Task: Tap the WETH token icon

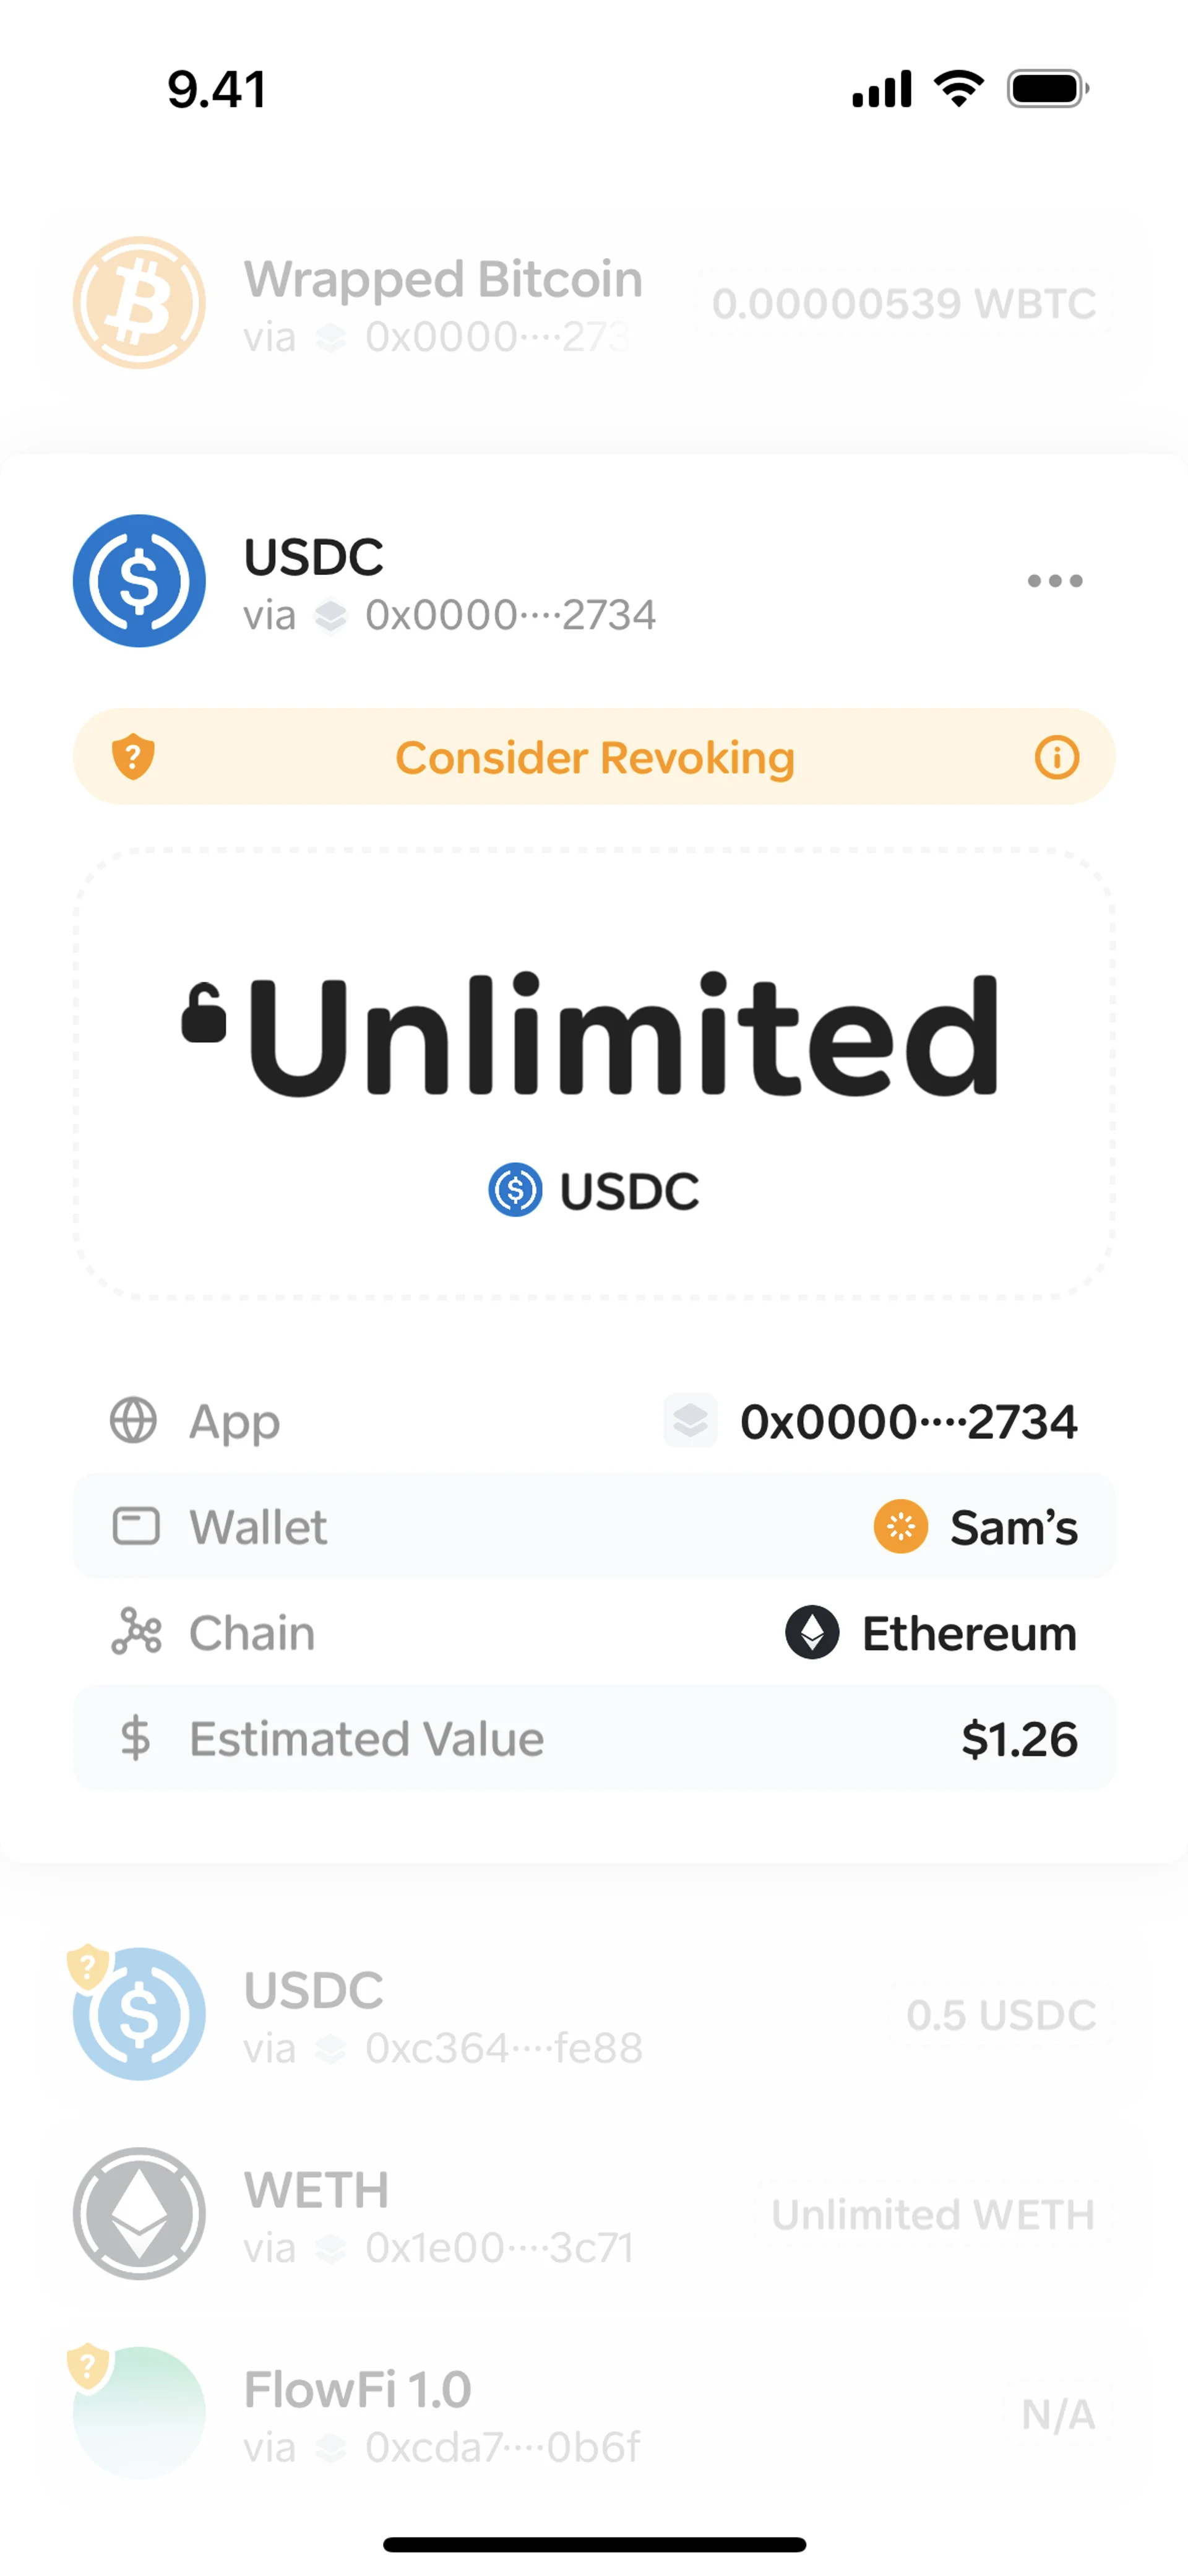Action: point(139,2214)
